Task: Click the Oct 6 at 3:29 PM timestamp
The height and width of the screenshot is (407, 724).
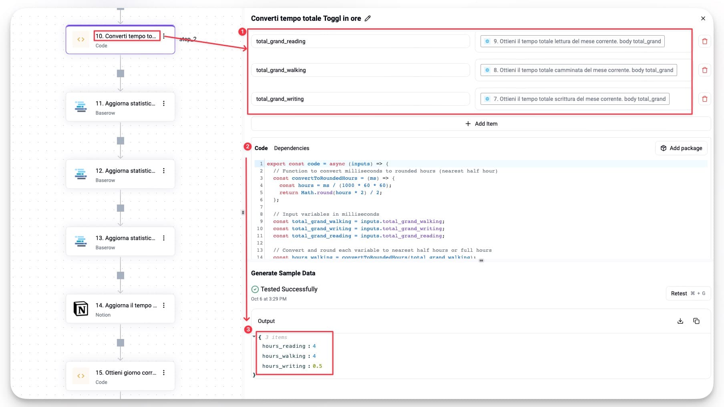Action: [269, 299]
